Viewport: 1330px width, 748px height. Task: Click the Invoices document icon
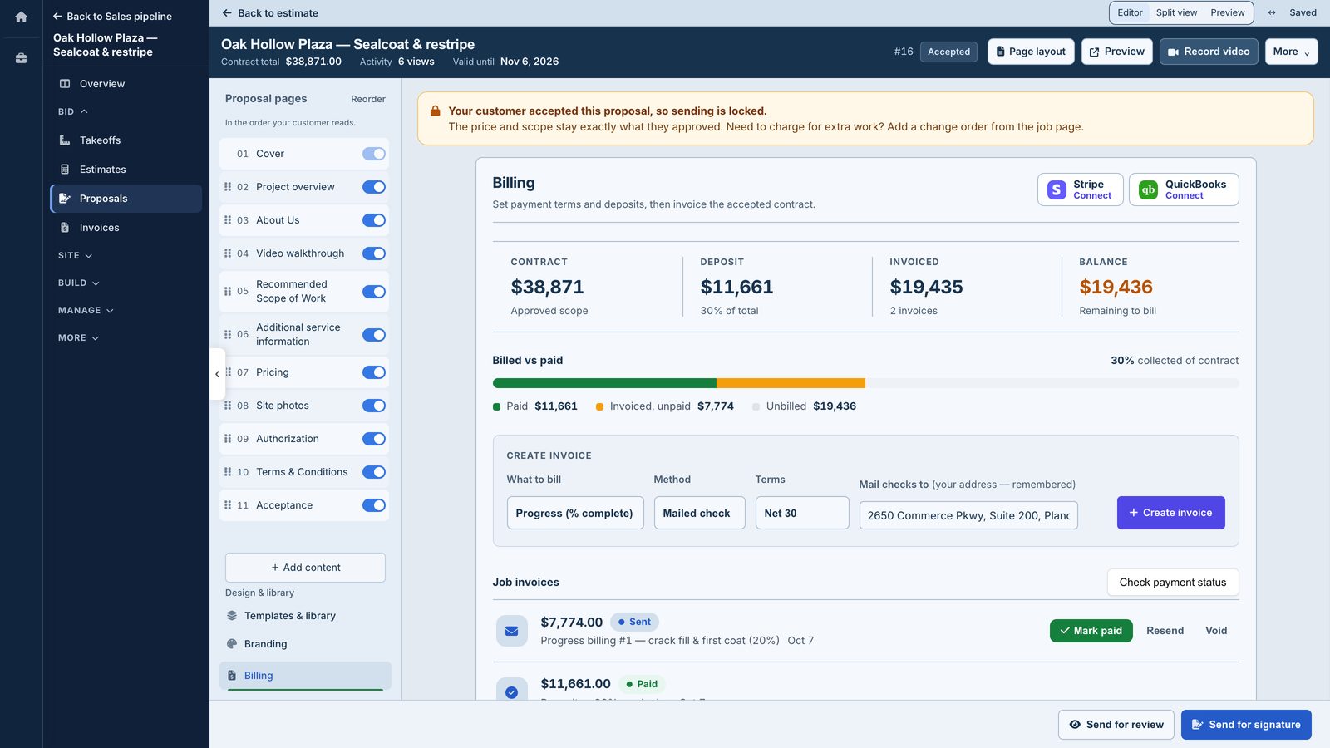coord(65,228)
